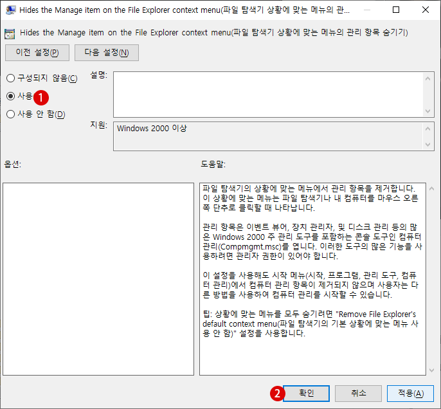Minimize the policy settings window

click(366, 10)
